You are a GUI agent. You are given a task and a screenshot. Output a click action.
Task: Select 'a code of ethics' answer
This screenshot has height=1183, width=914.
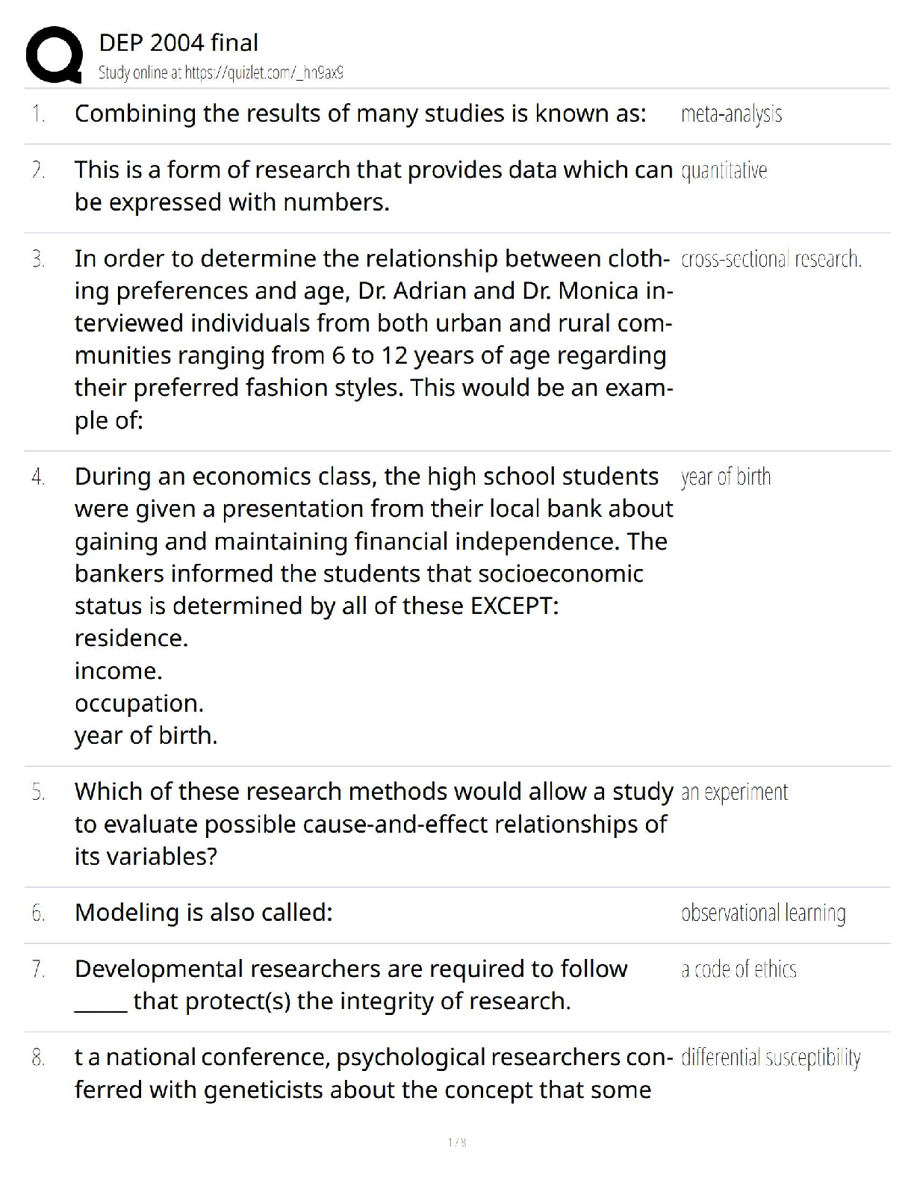(x=739, y=969)
